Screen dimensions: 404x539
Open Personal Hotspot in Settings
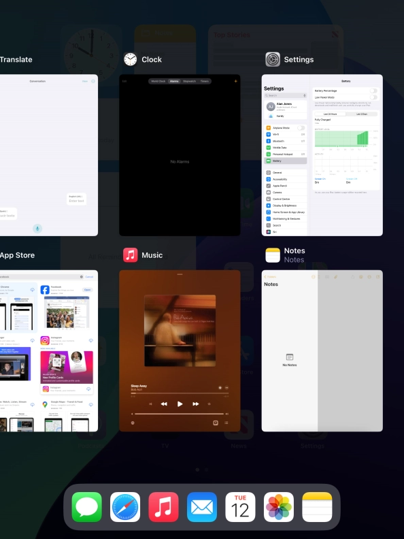[x=286, y=154]
